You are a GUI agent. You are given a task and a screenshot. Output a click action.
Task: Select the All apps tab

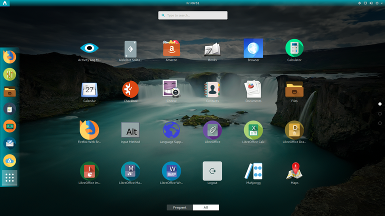point(206,207)
